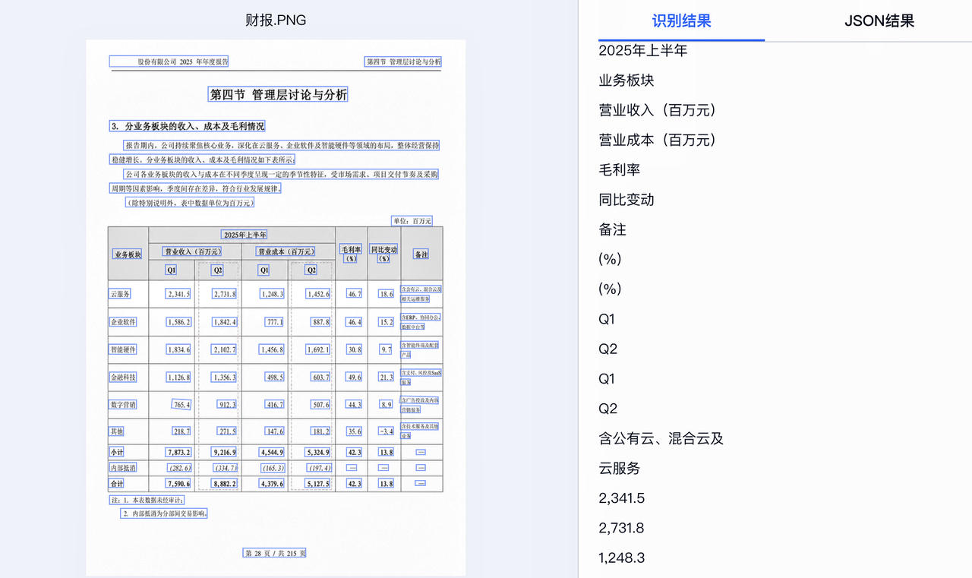The width and height of the screenshot is (972, 578).
Task: Select 1,248.3 row in the results list
Action: pyautogui.click(x=622, y=557)
